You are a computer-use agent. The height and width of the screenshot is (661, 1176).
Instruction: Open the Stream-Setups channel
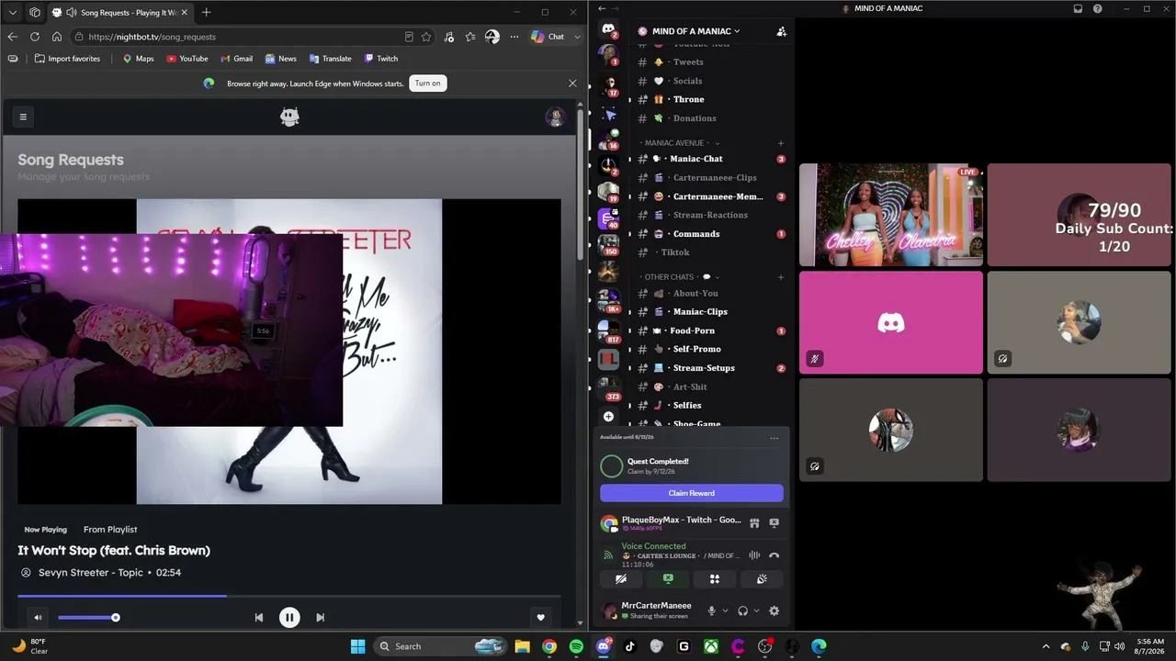(x=711, y=368)
